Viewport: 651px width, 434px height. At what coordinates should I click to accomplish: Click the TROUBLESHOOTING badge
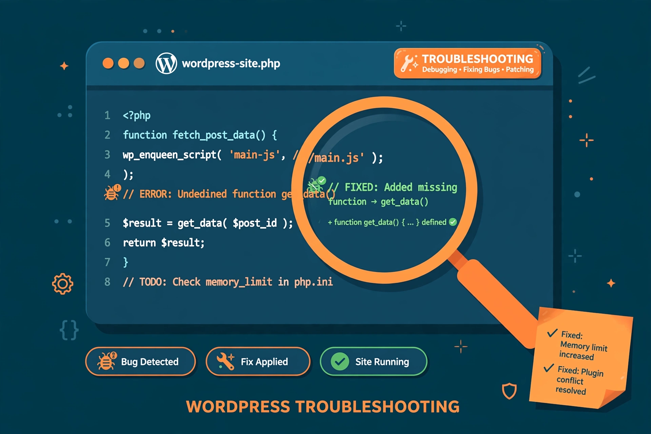pos(467,63)
